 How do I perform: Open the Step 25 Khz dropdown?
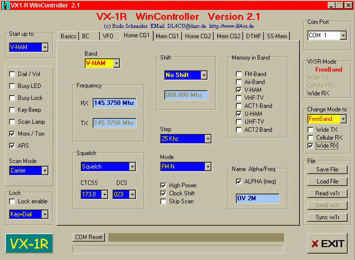(x=208, y=139)
